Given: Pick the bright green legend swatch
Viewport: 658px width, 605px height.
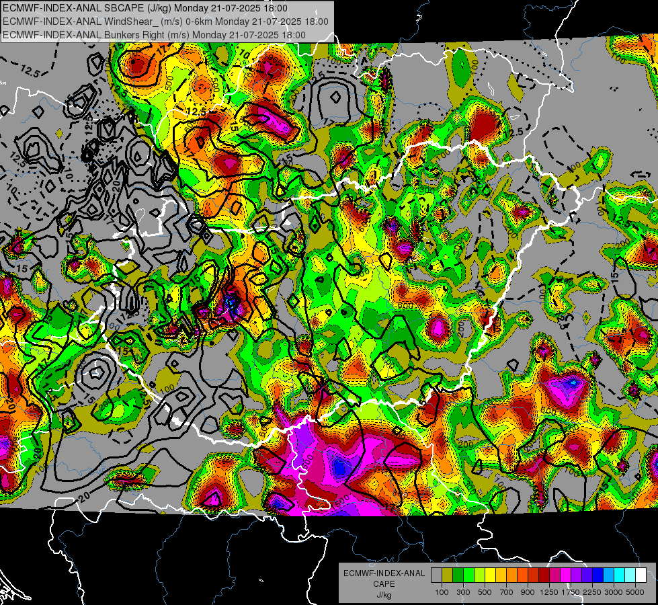Looking at the screenshot, I should [468, 575].
